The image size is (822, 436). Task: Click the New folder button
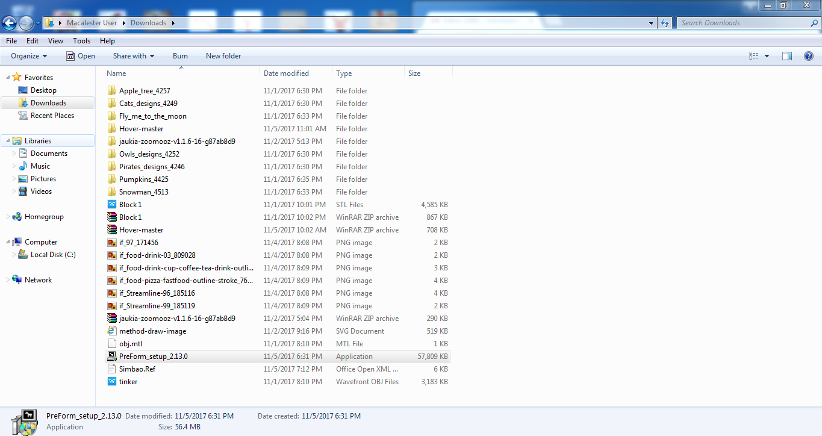coord(223,56)
